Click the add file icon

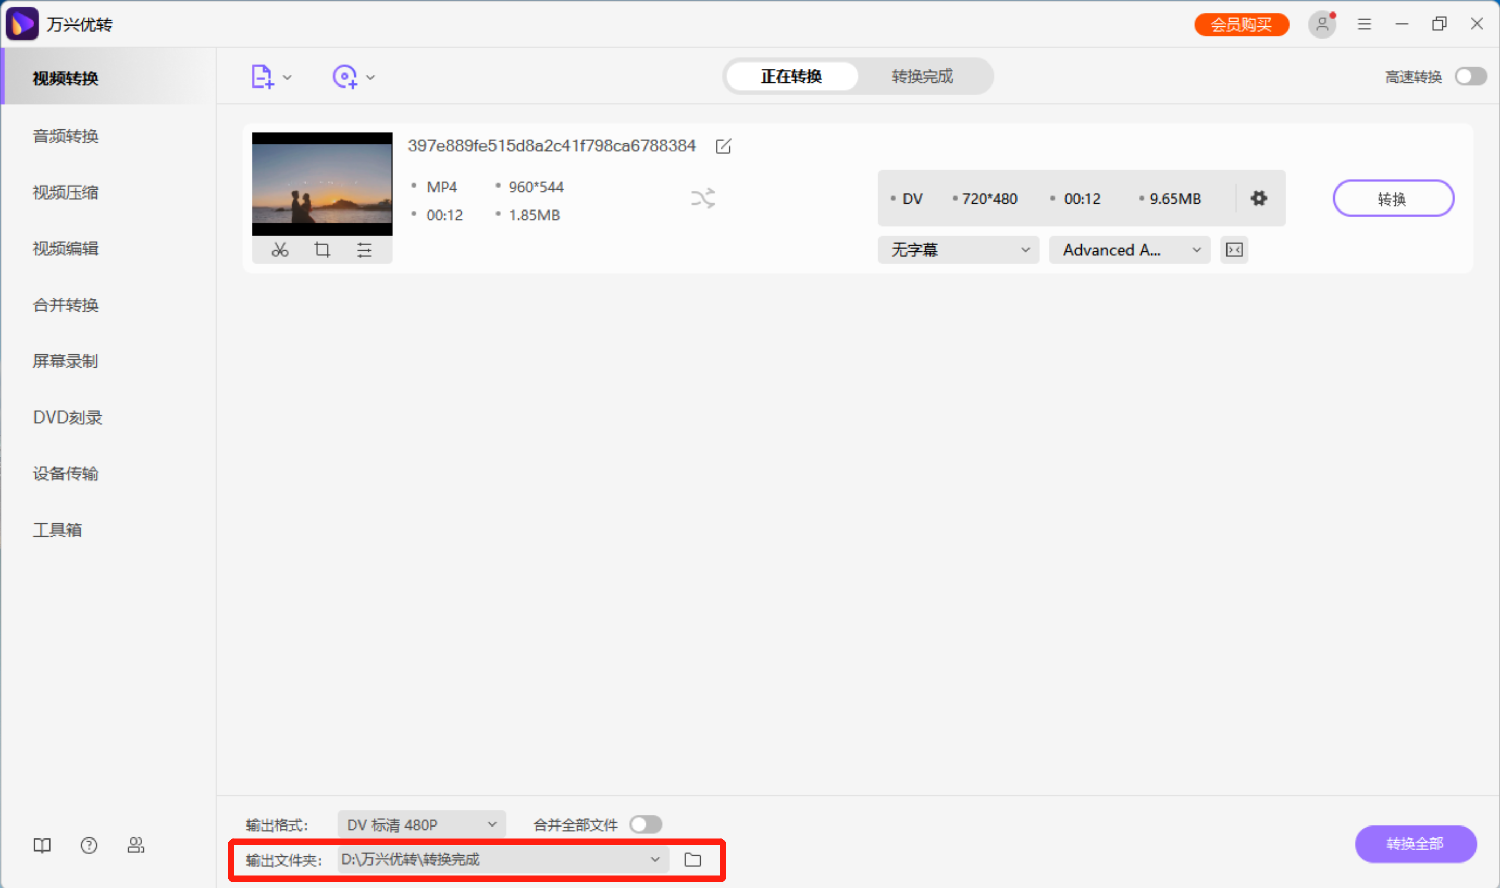(x=263, y=77)
